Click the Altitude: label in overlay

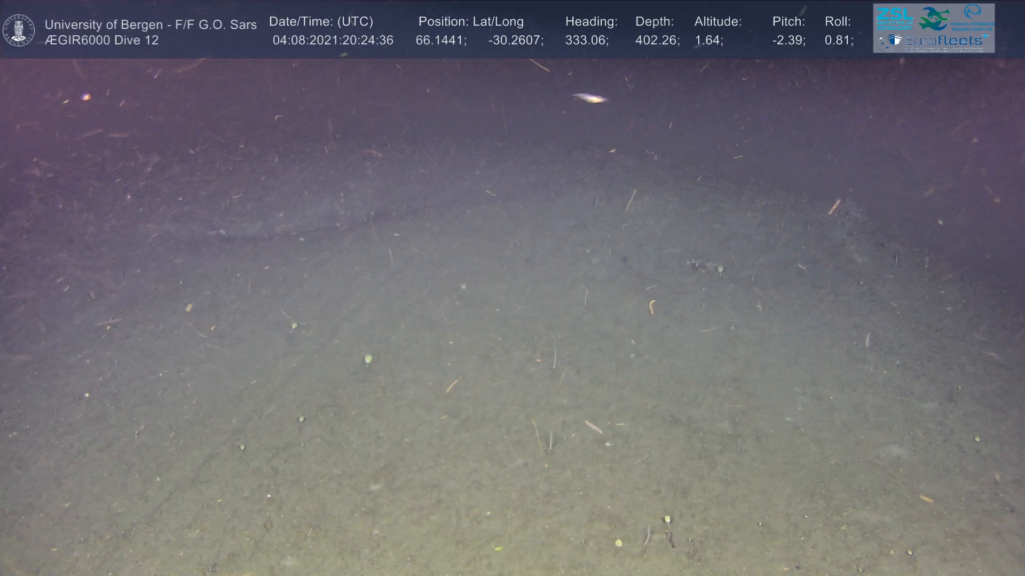coord(717,22)
